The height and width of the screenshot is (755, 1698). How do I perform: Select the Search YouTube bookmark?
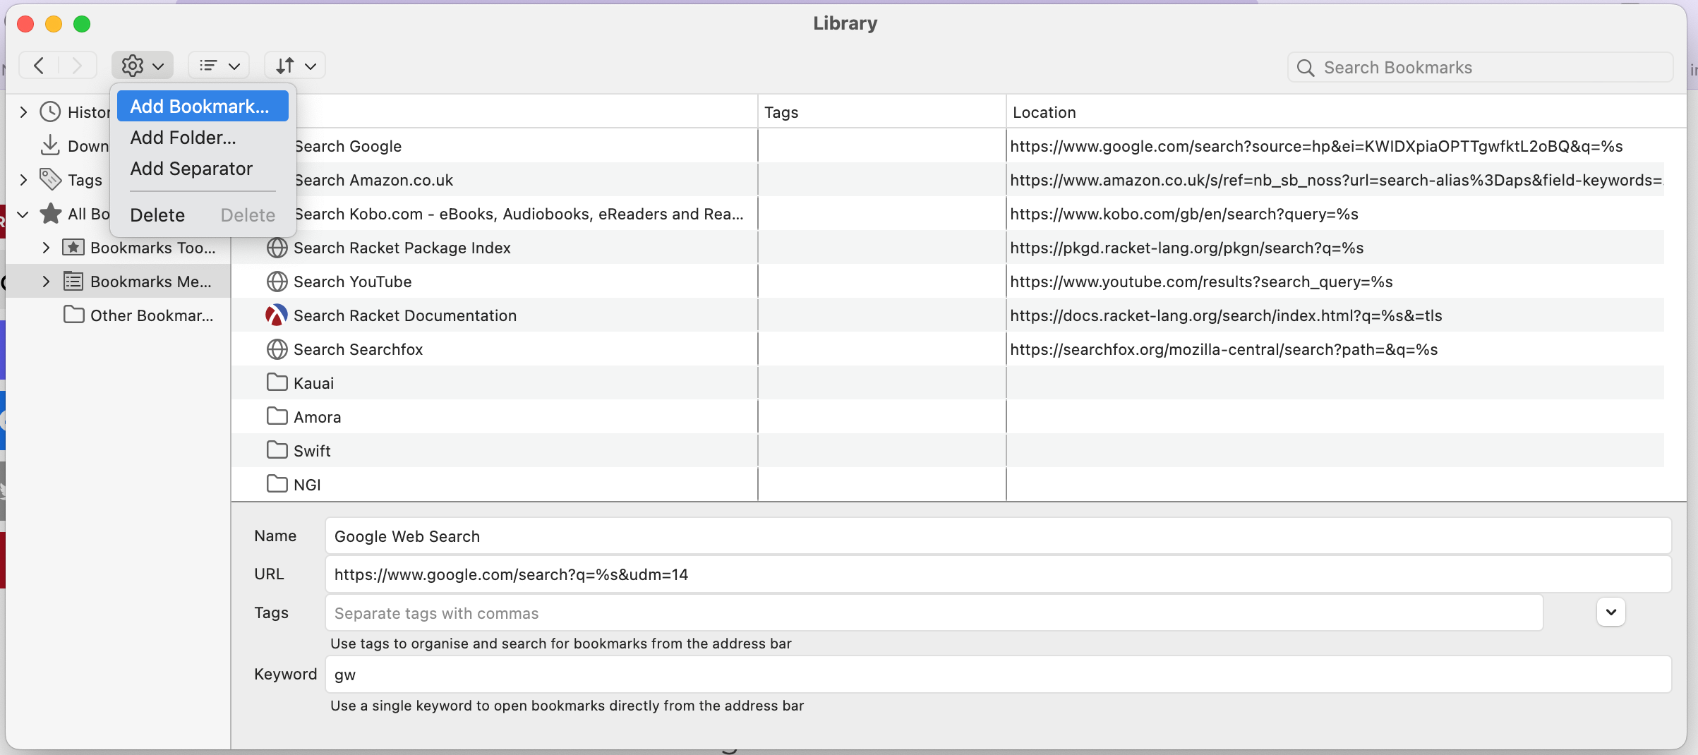pos(947,282)
